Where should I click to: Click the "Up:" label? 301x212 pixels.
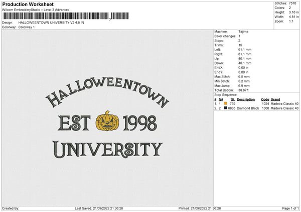[217, 58]
